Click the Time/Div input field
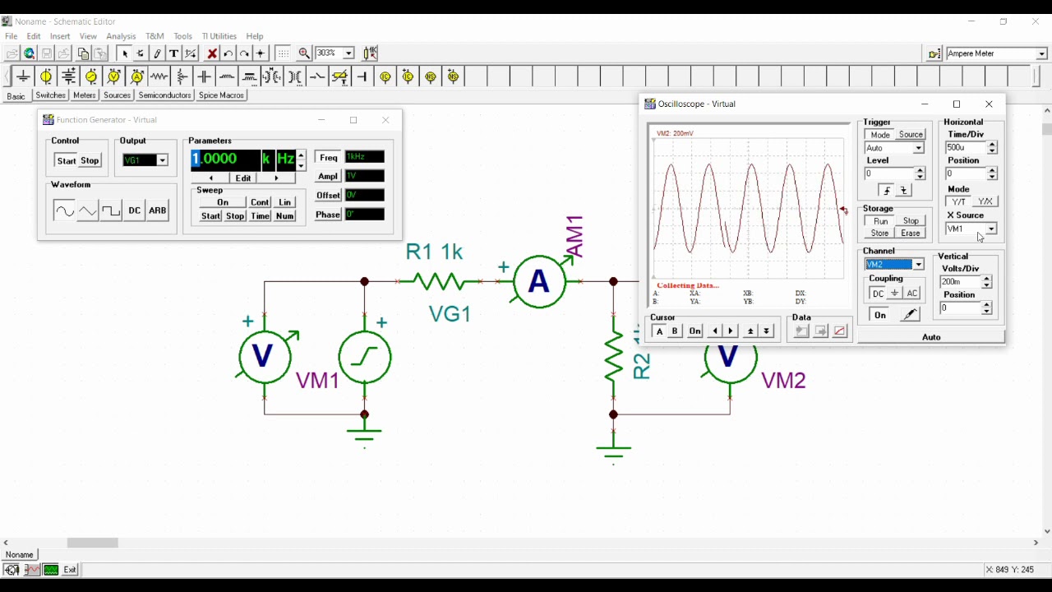 coord(966,148)
